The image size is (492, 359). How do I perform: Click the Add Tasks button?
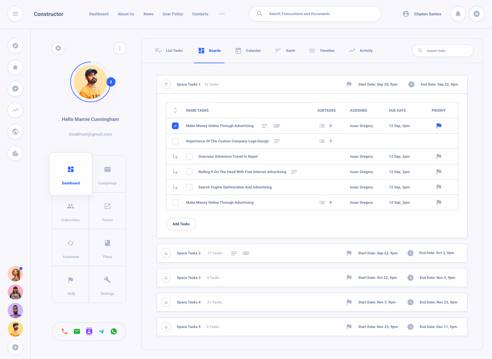click(x=181, y=224)
